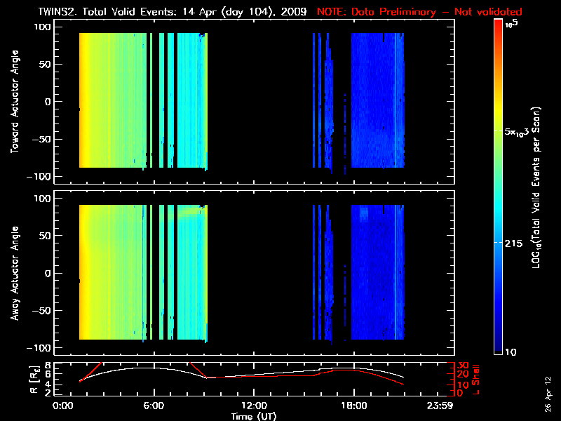Click the "6" tick on the R axis
The height and width of the screenshot is (421, 561).
(47, 374)
